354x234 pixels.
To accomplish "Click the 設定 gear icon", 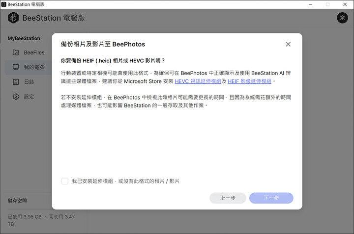I will (16, 97).
